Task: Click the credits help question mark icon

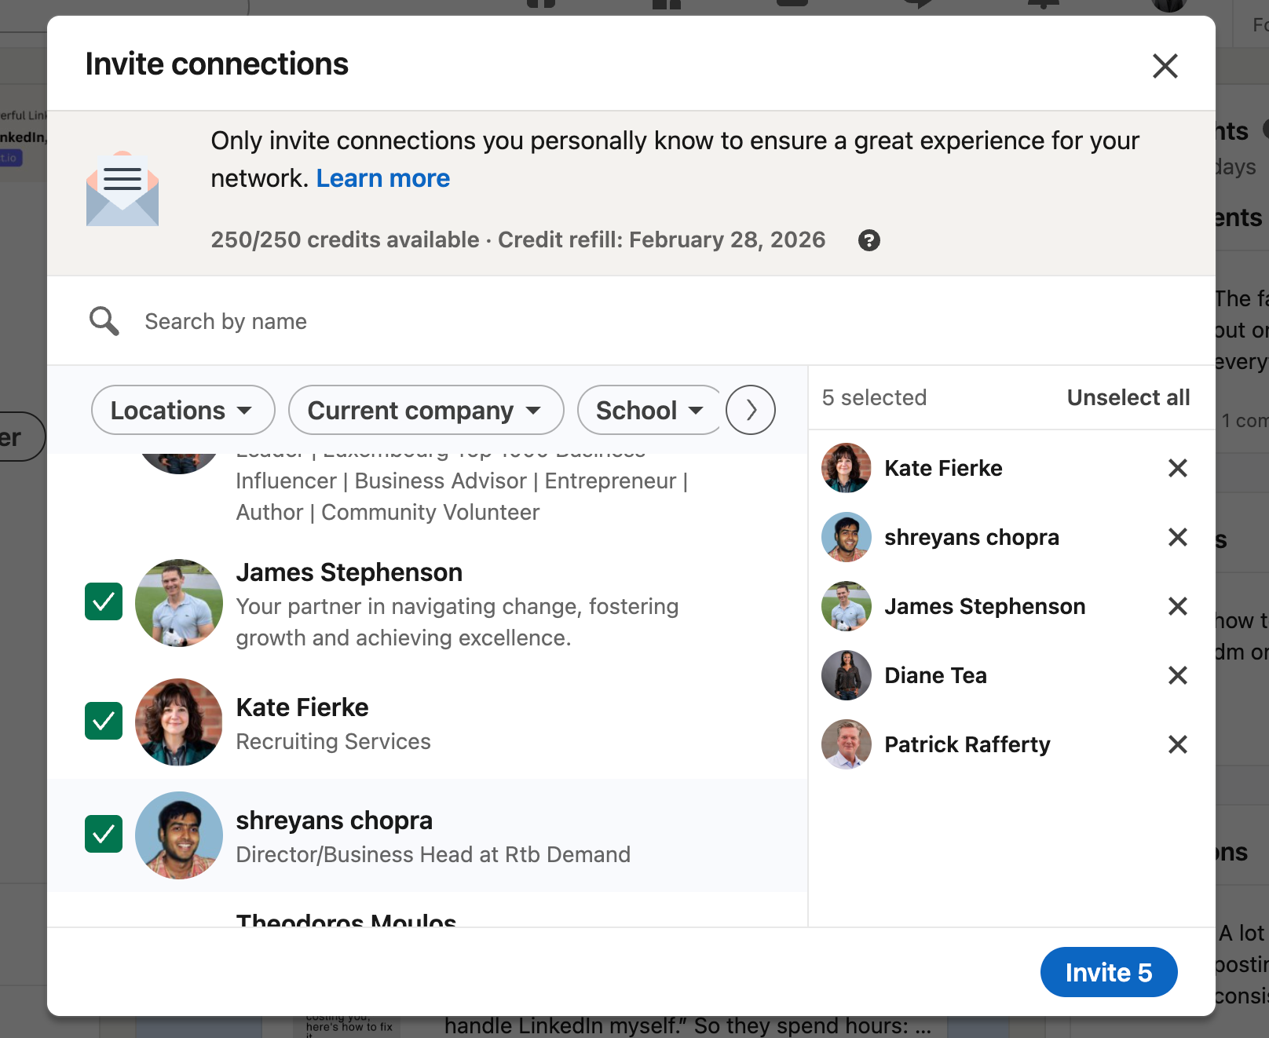Action: [x=869, y=240]
